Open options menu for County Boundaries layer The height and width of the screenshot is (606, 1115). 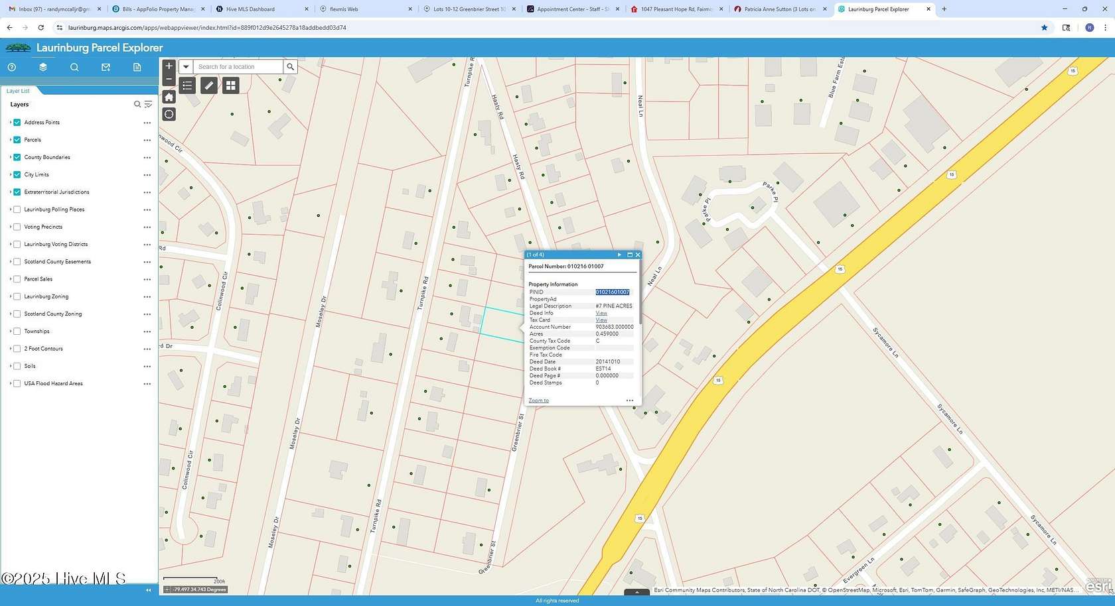[x=147, y=157]
